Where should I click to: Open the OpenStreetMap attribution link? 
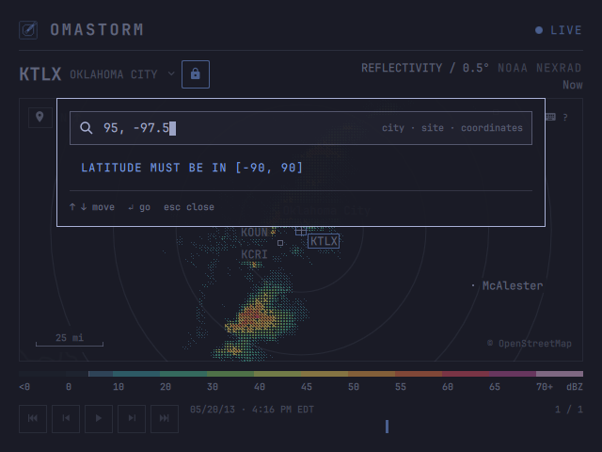pos(530,343)
